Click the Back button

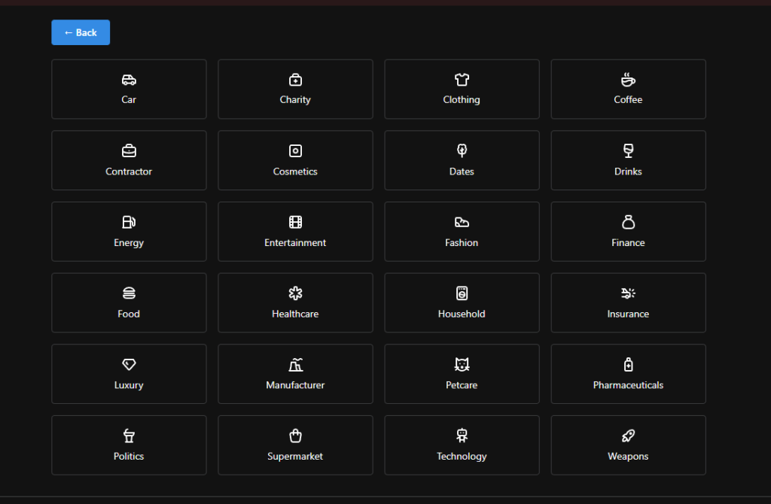81,32
